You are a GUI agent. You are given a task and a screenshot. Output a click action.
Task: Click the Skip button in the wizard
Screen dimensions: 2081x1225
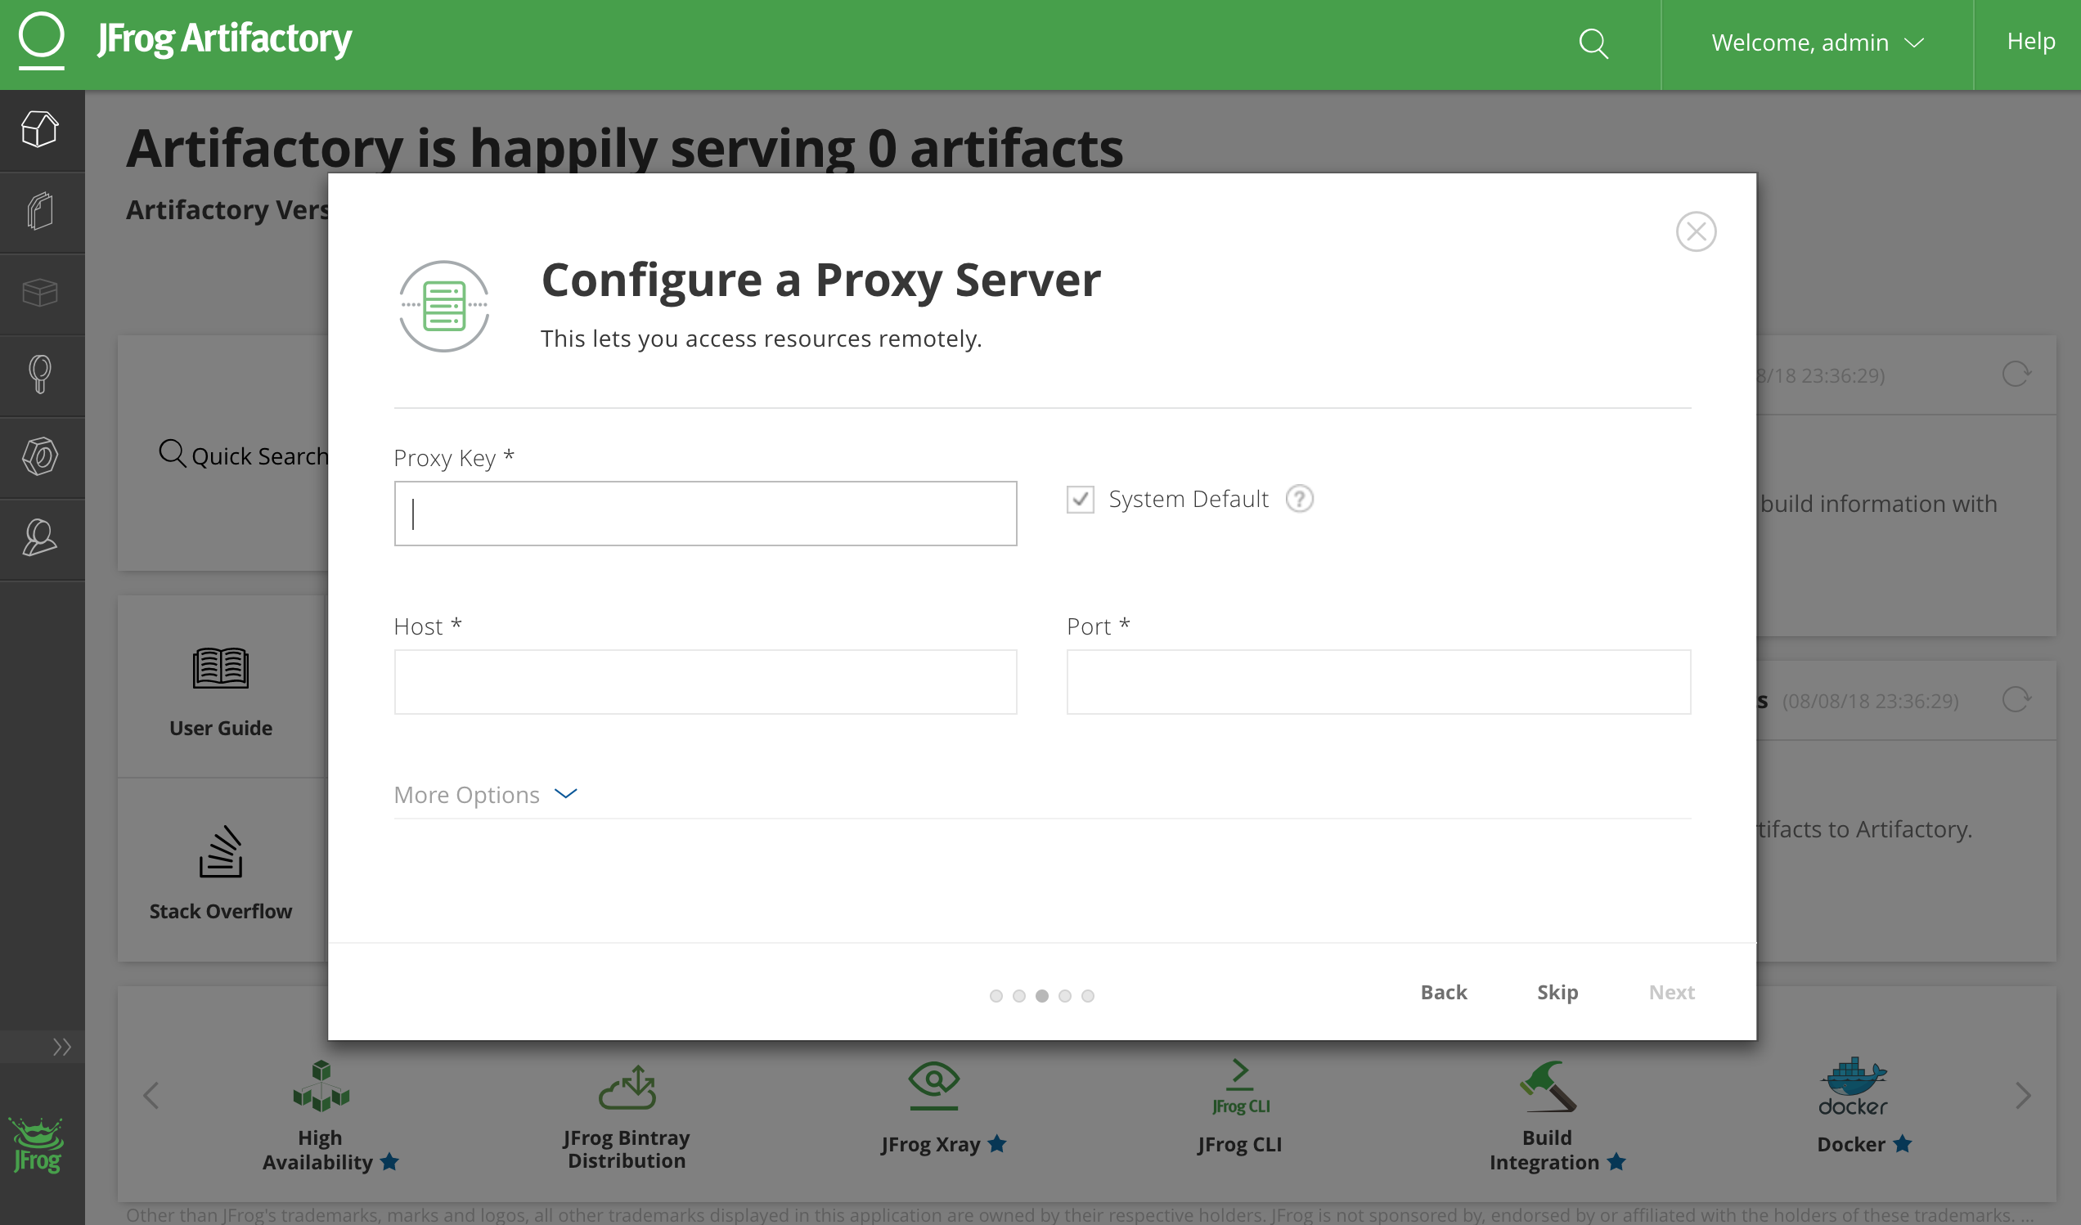point(1557,992)
